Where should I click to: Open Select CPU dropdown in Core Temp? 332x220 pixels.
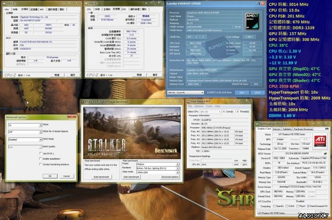tap(211, 112)
